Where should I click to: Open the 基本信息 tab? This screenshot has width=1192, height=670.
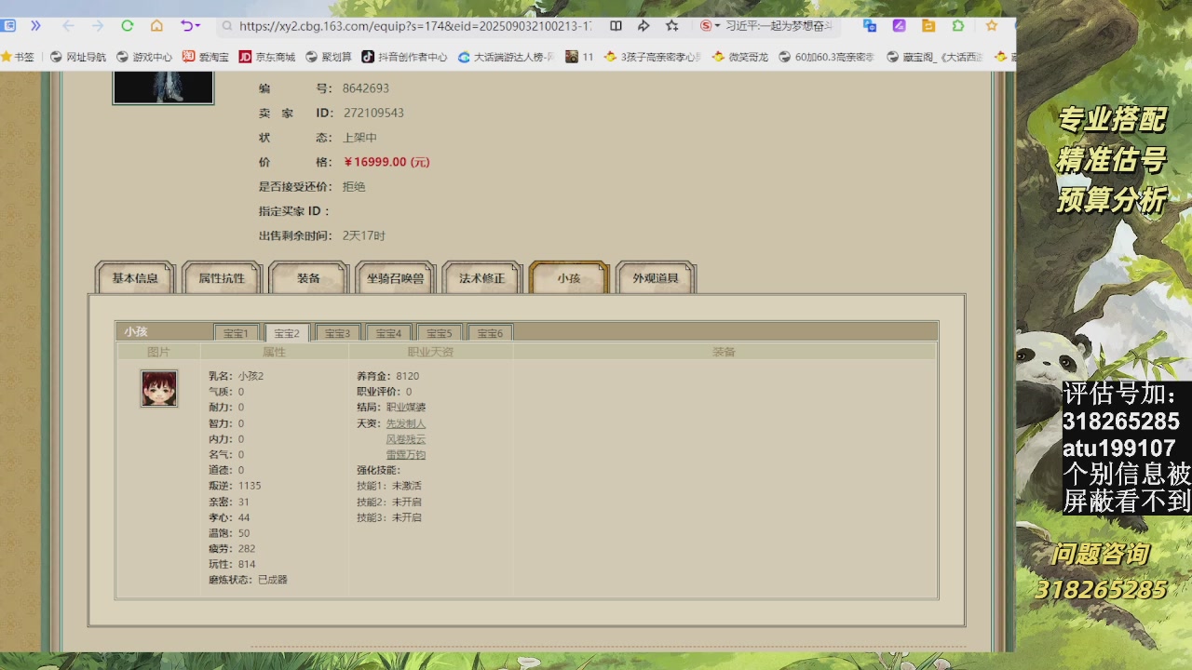click(x=135, y=278)
